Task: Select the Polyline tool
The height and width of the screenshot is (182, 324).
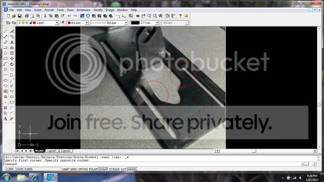Action: 5,48
